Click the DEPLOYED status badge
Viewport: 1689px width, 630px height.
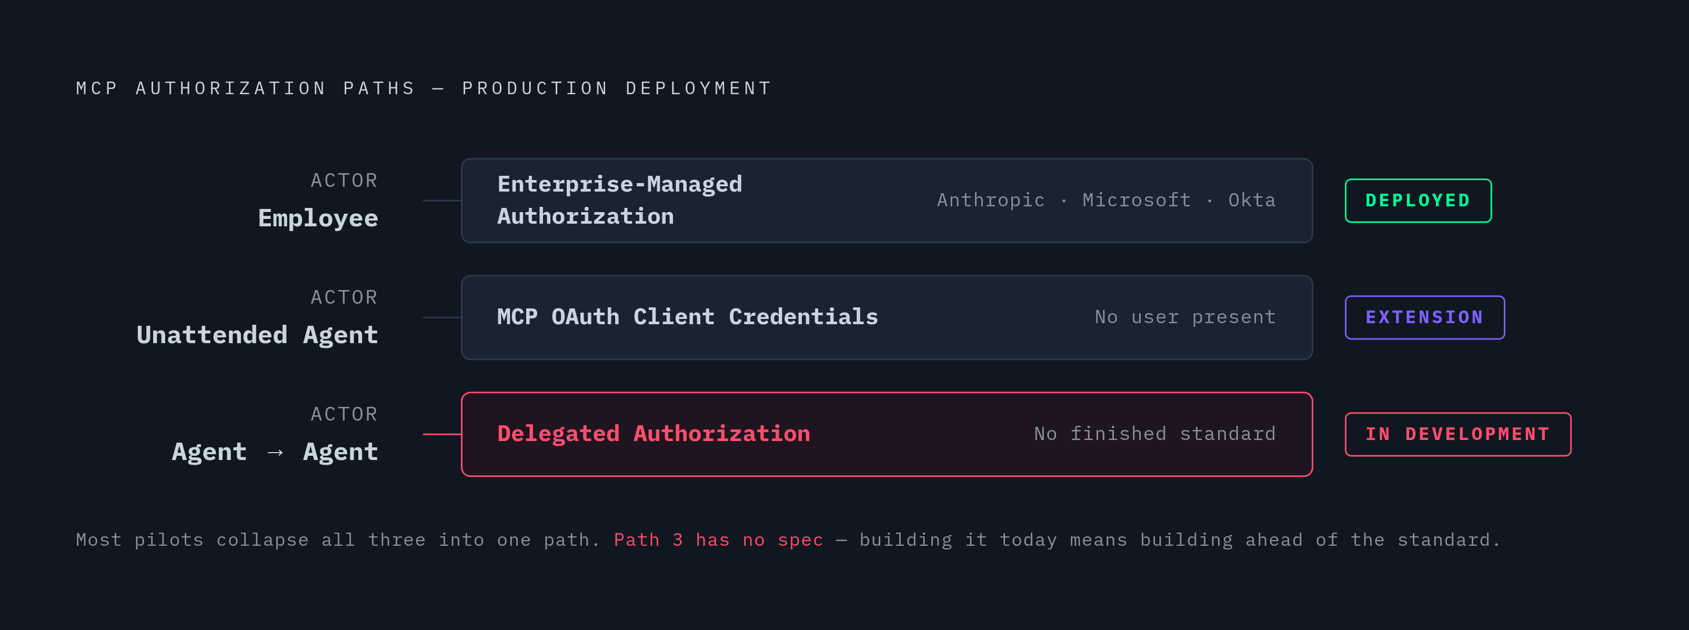coord(1417,201)
